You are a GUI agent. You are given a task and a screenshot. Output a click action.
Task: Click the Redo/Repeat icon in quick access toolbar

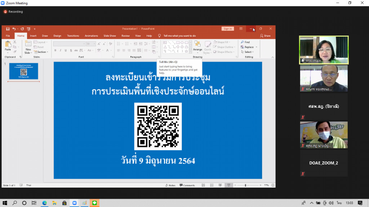click(x=22, y=29)
